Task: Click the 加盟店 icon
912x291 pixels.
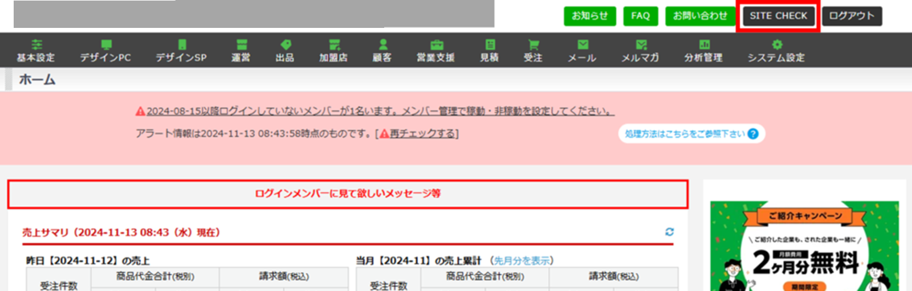Action: (x=334, y=44)
